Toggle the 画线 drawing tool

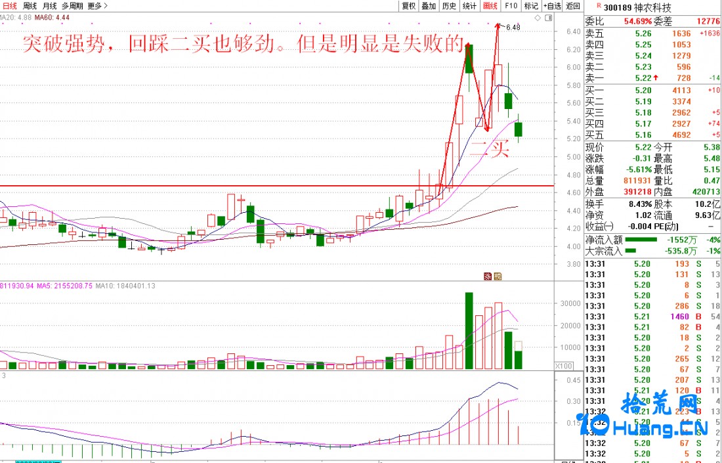coord(490,6)
